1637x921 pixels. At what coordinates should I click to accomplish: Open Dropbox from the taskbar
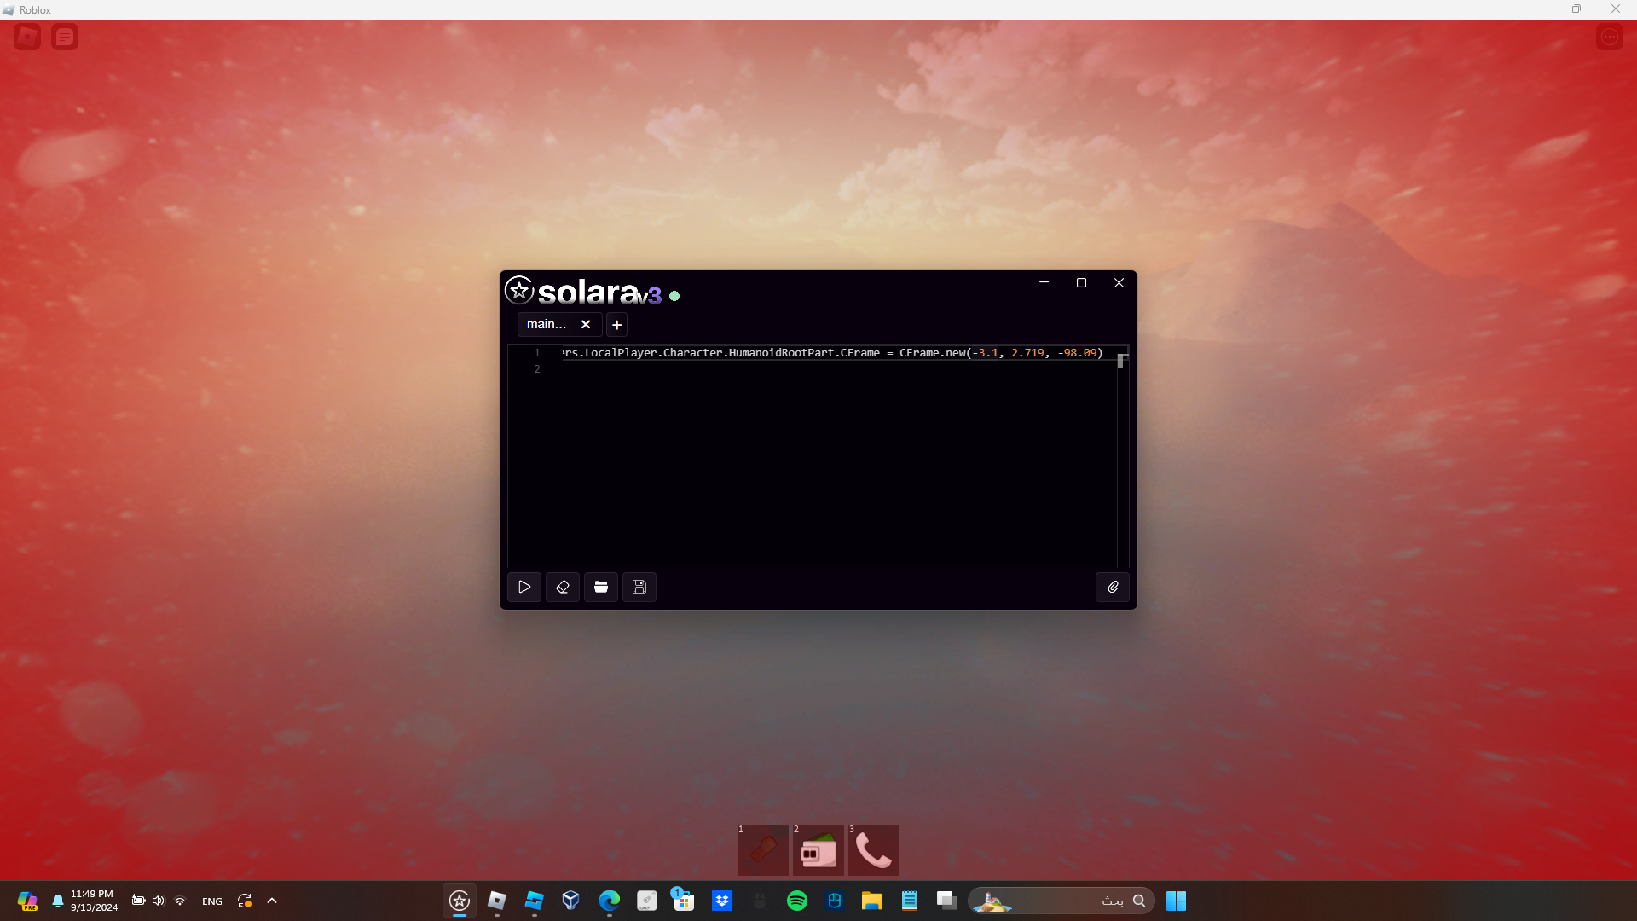(x=722, y=901)
